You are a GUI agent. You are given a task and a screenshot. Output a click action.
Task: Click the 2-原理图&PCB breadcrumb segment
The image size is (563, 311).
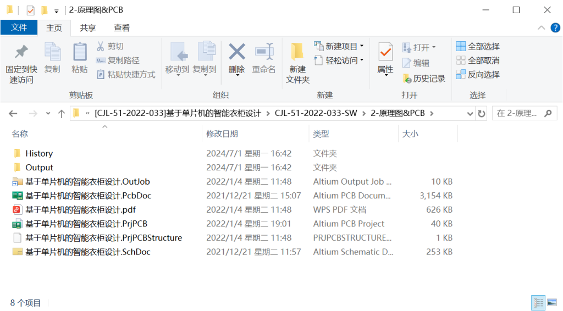point(398,113)
